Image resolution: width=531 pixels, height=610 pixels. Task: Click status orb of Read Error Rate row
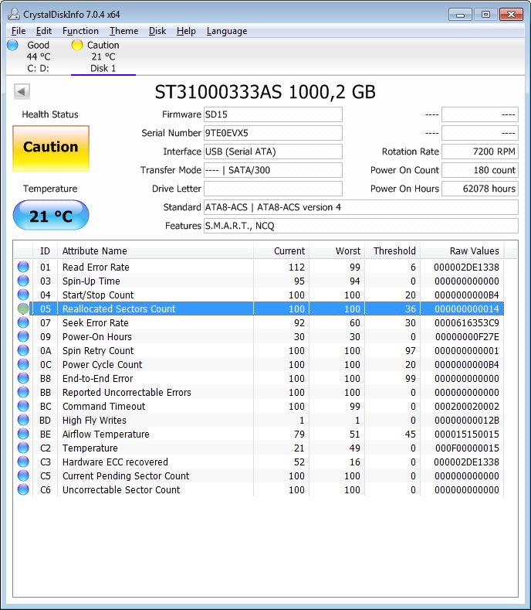[23, 267]
